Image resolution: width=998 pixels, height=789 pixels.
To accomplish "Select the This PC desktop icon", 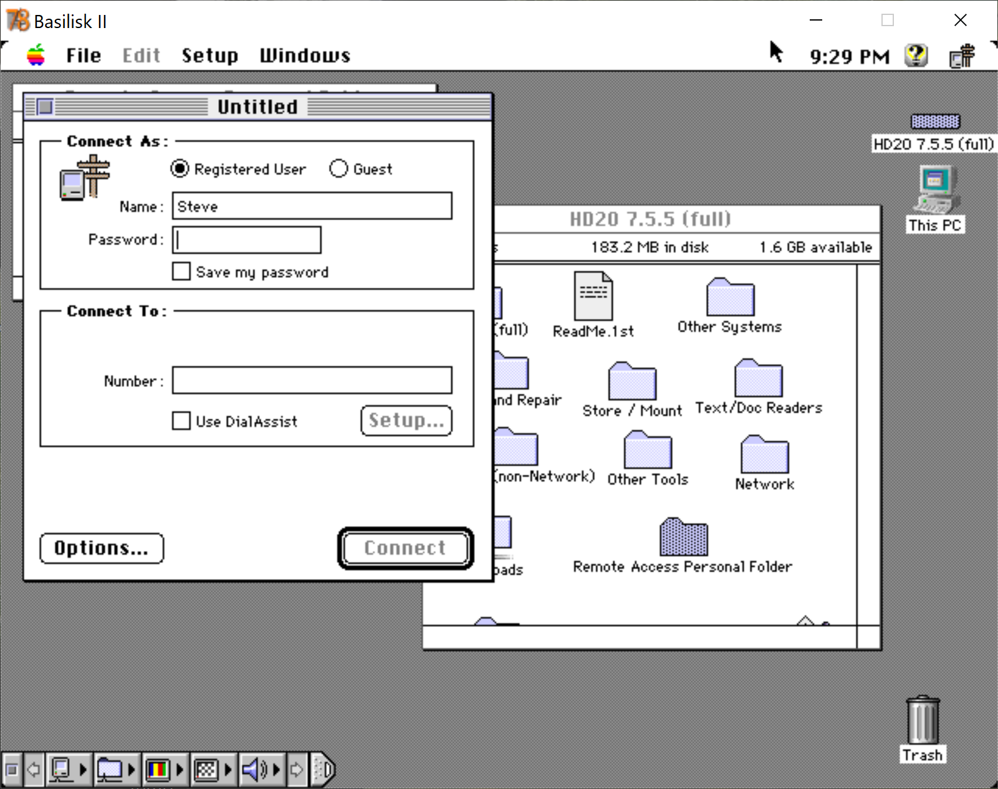I will click(x=936, y=189).
